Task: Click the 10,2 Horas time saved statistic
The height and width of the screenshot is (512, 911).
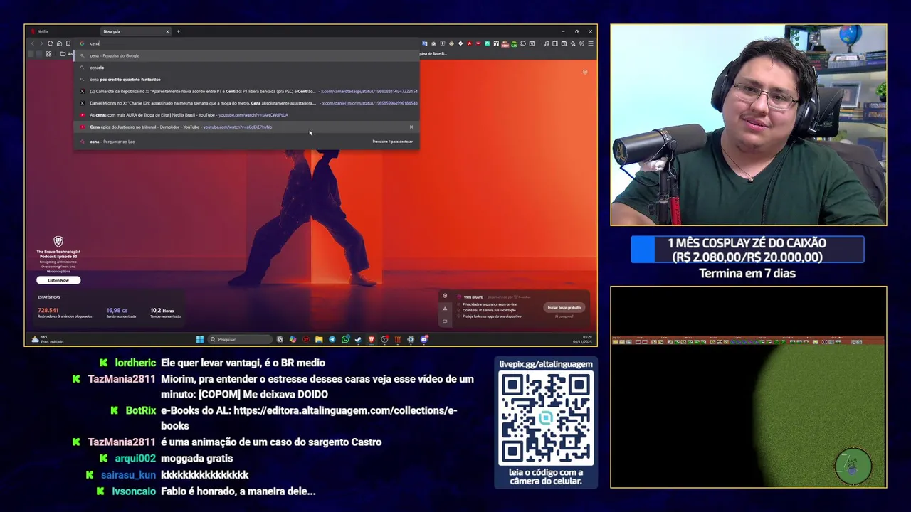Action: [x=165, y=313]
